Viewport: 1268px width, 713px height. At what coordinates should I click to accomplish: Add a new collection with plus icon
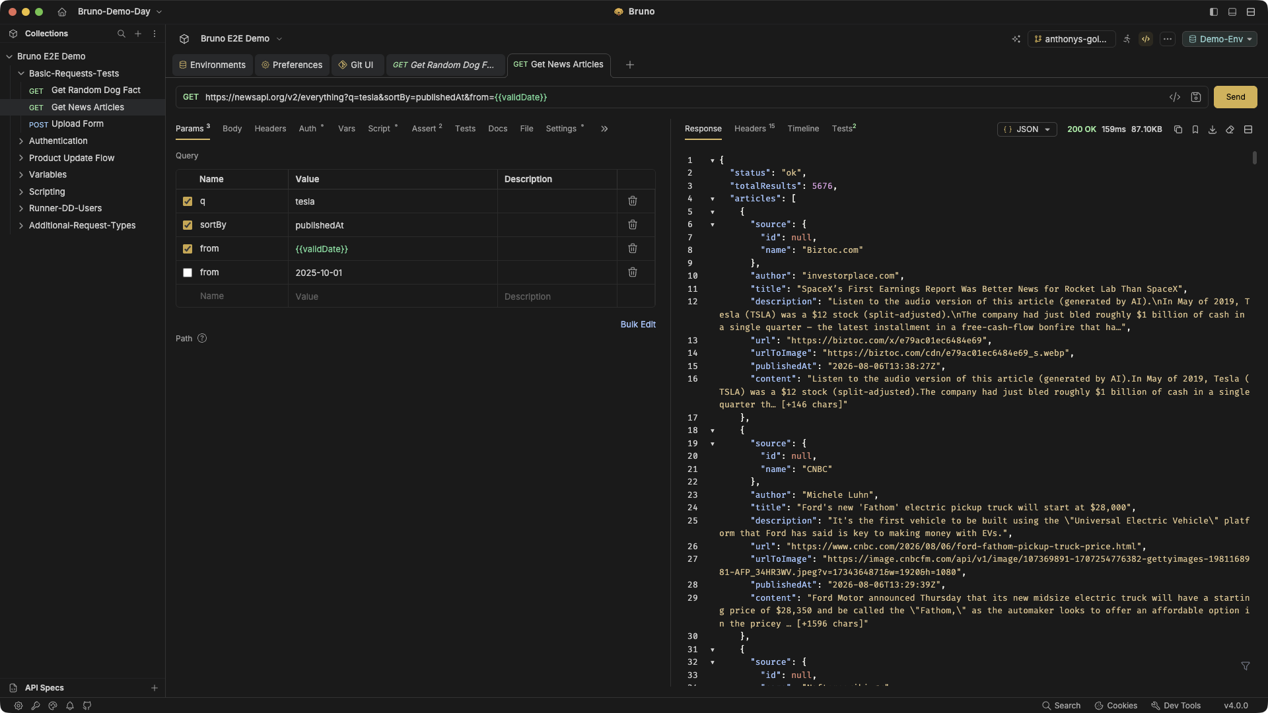tap(138, 34)
